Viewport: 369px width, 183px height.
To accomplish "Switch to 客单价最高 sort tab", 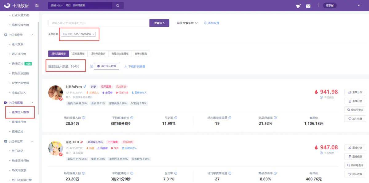I will (x=141, y=54).
